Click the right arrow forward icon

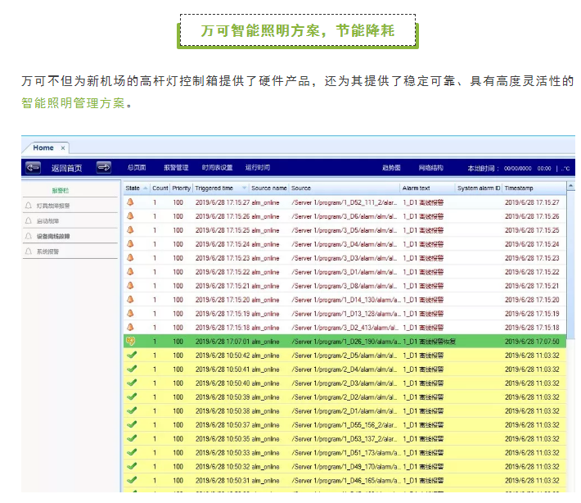coord(104,168)
